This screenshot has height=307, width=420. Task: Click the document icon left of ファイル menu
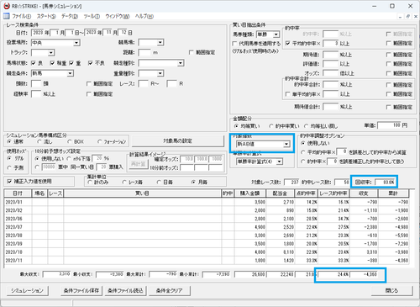[6, 16]
